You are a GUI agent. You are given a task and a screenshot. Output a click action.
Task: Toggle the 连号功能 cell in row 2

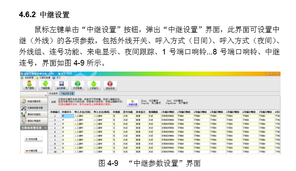coord(129,120)
